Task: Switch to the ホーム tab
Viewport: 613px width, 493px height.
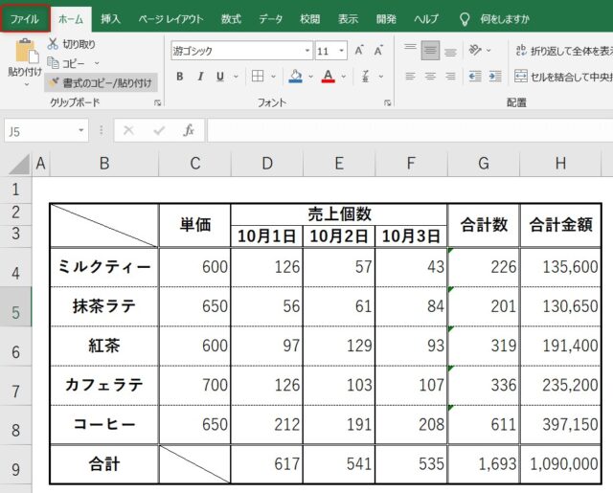Action: (x=71, y=19)
